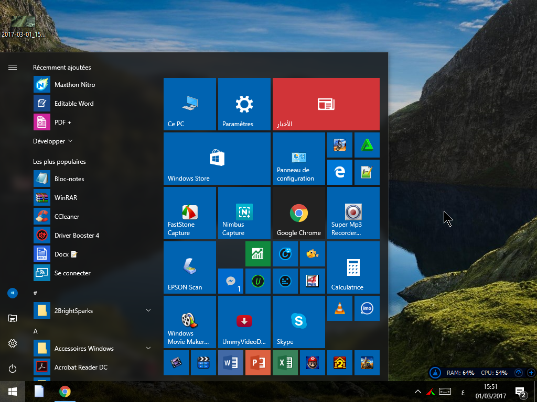Open the EPSON Scan tile
Viewport: 537px width, 402px height.
pos(190,267)
